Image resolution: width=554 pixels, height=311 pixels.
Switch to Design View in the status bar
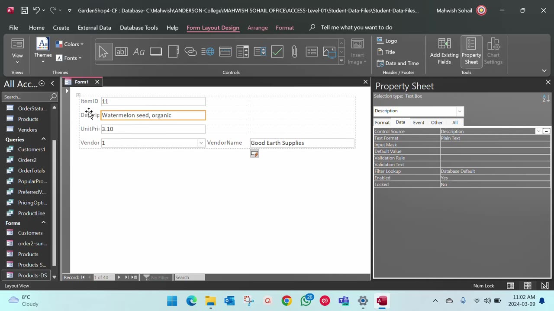[x=545, y=286]
